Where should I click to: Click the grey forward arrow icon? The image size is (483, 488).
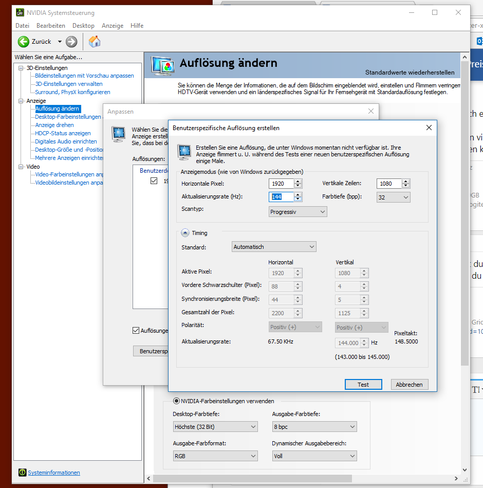[71, 42]
